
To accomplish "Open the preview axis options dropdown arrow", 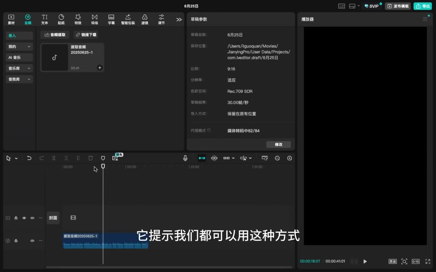I will coord(250,158).
